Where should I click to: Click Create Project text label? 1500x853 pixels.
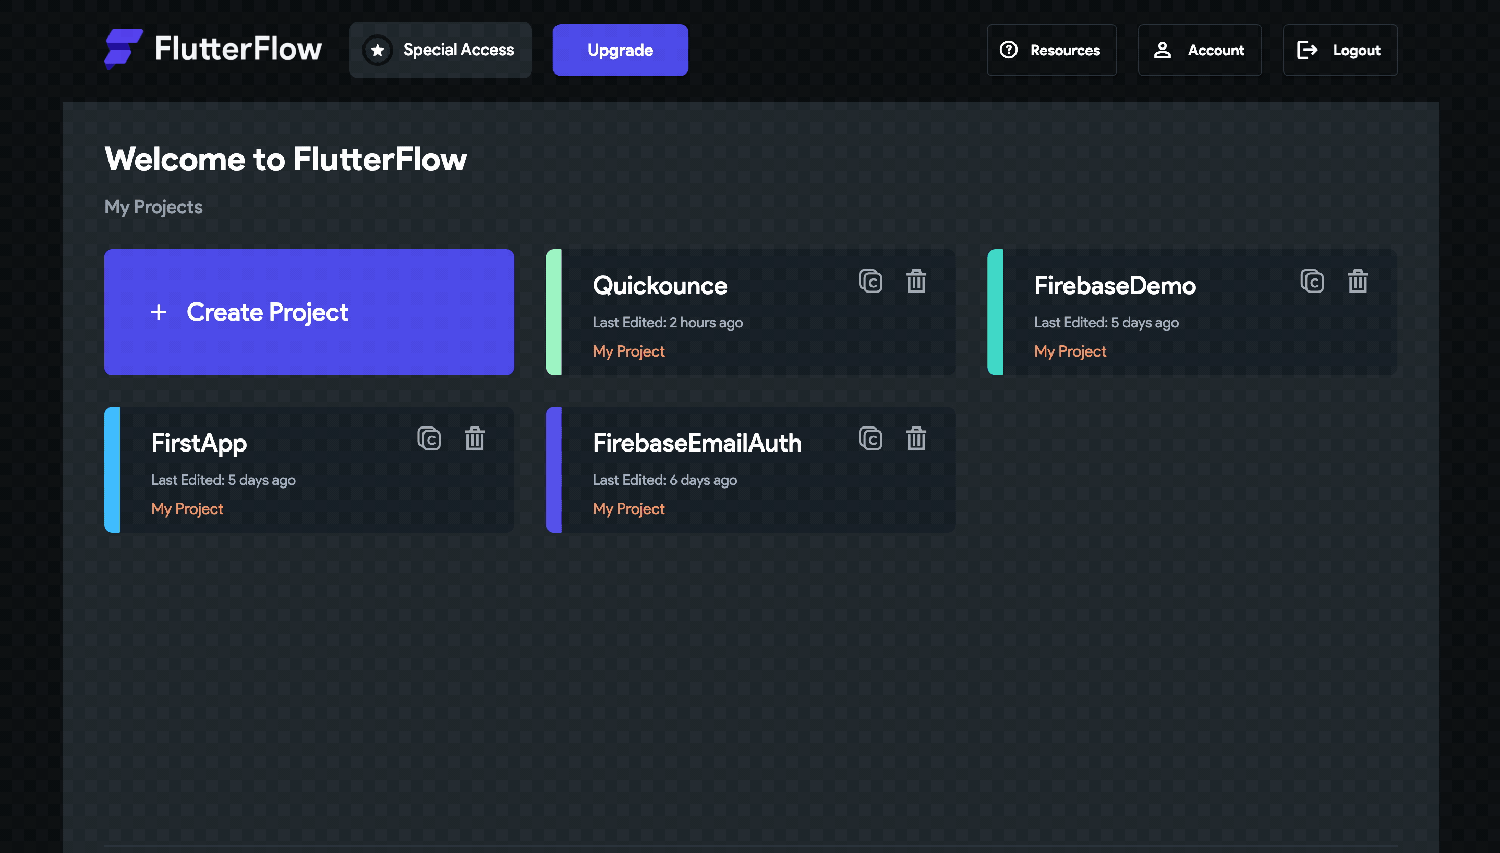267,313
